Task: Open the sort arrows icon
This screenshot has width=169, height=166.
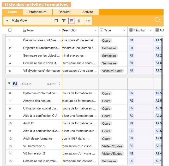Action: click(x=79, y=21)
